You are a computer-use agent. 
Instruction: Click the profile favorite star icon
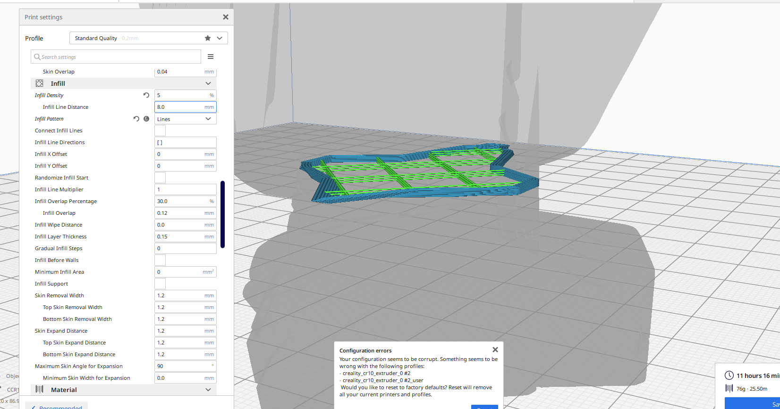click(x=208, y=38)
